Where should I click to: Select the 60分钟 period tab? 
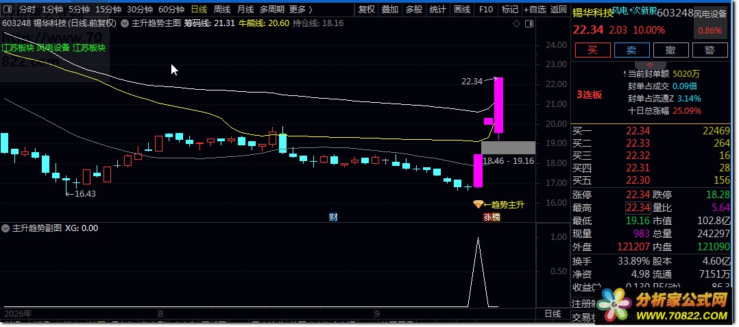pyautogui.click(x=171, y=10)
